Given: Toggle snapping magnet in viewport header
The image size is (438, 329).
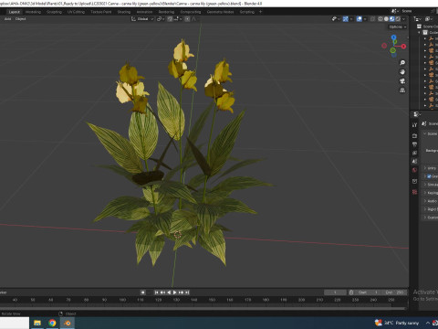Looking at the screenshot, I should (170, 19).
